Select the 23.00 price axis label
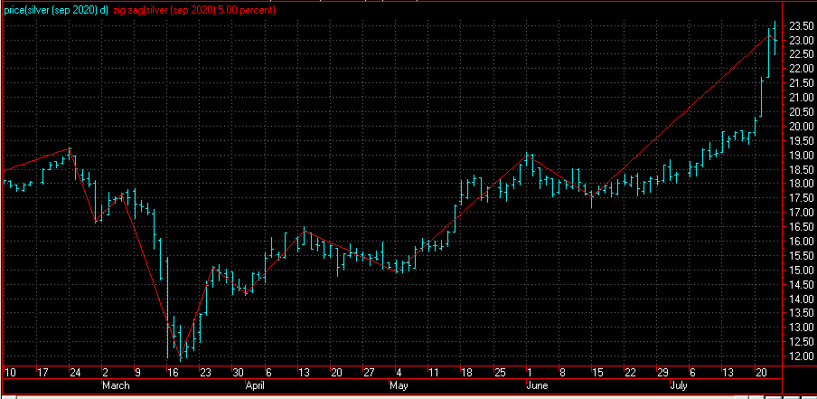This screenshot has height=399, width=817. tap(800, 41)
